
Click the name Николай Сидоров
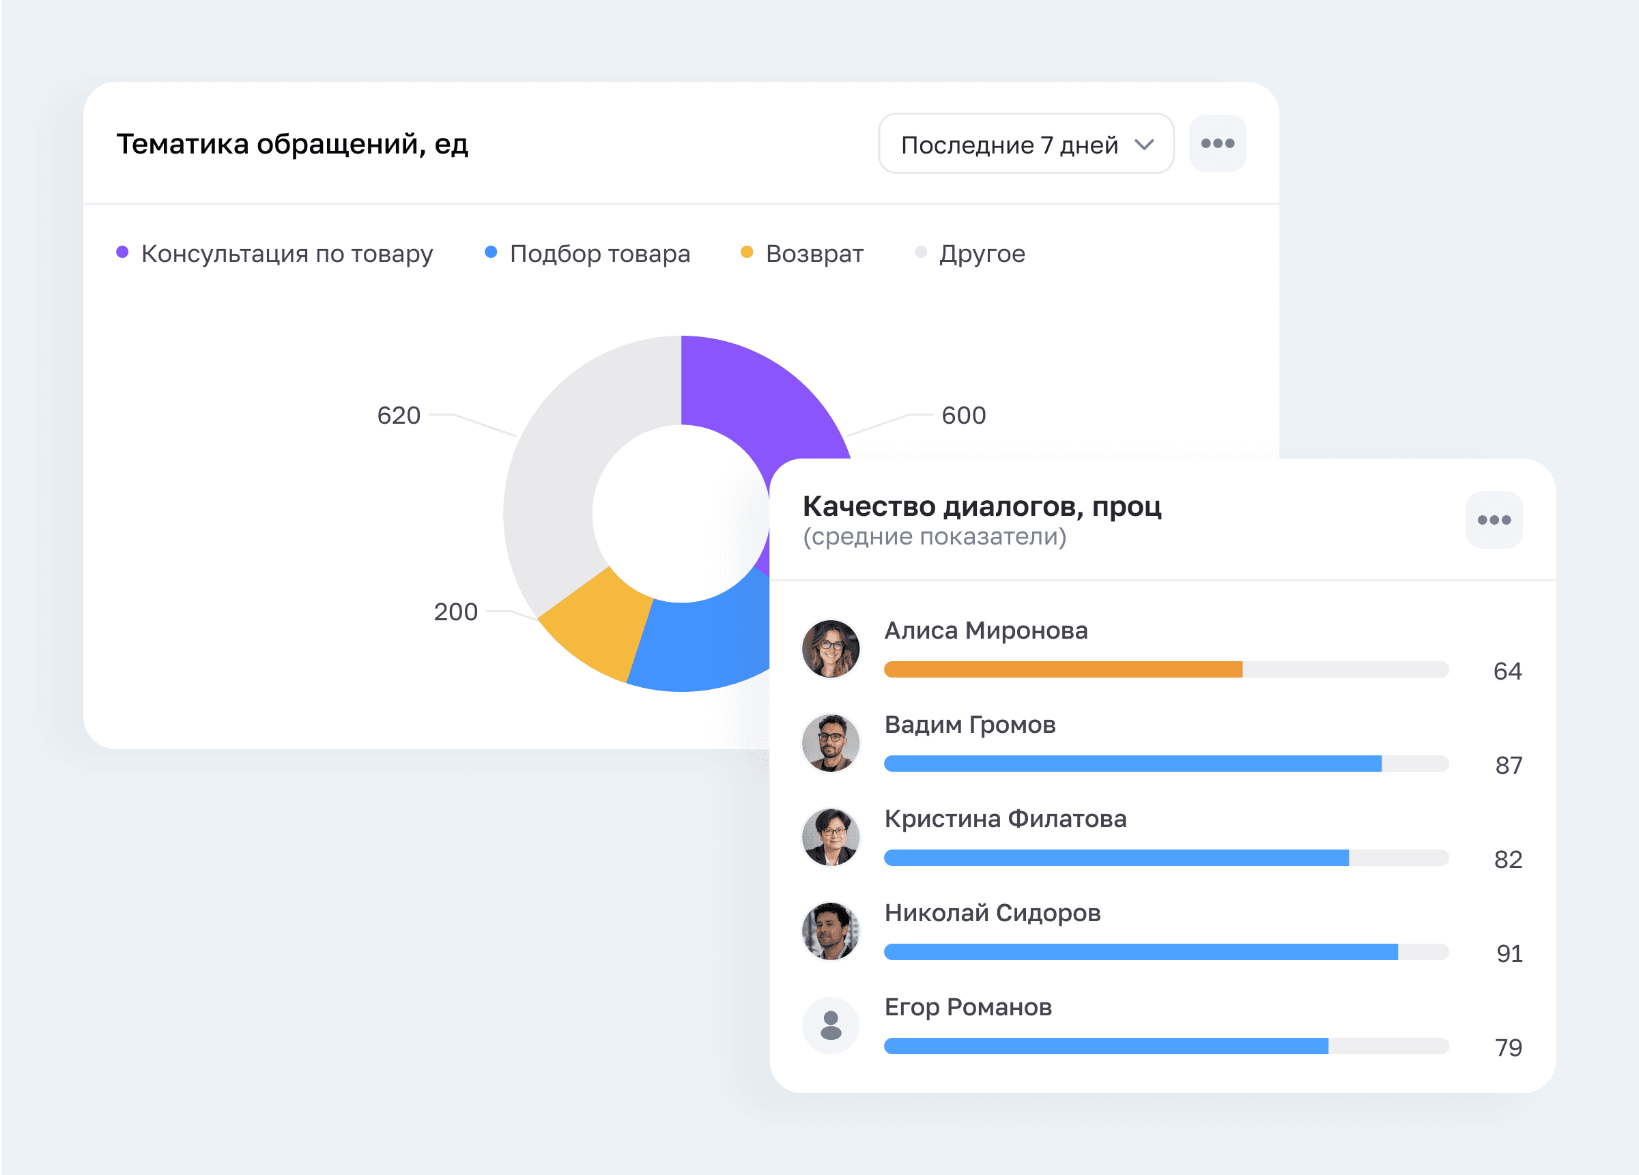(x=993, y=914)
